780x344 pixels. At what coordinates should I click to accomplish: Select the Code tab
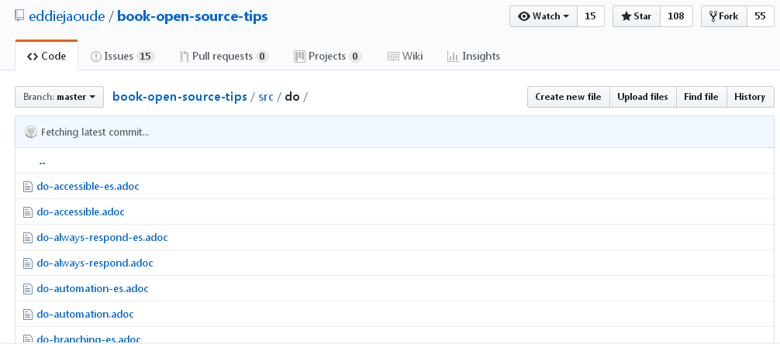point(47,56)
